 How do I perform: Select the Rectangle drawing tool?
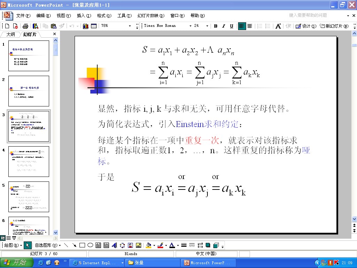tap(82, 245)
